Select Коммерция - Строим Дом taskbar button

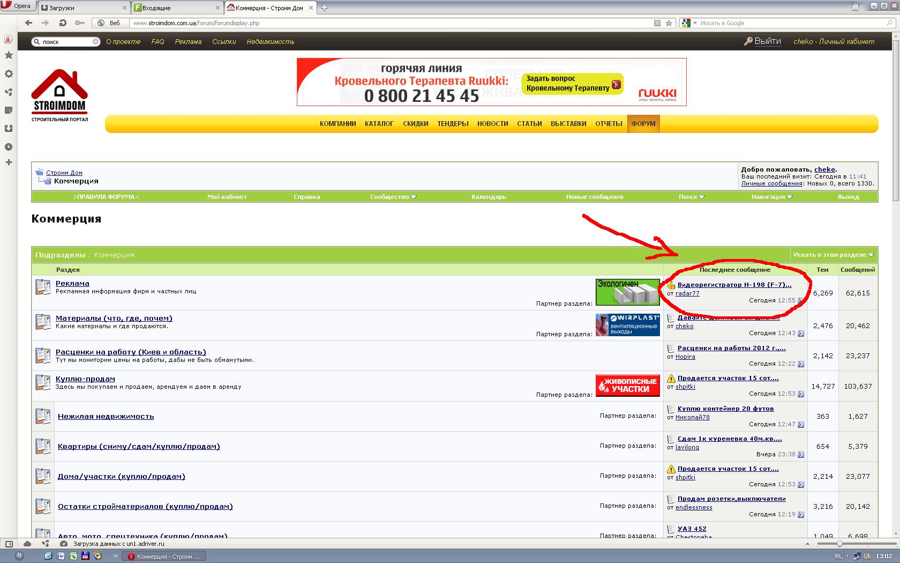(164, 557)
